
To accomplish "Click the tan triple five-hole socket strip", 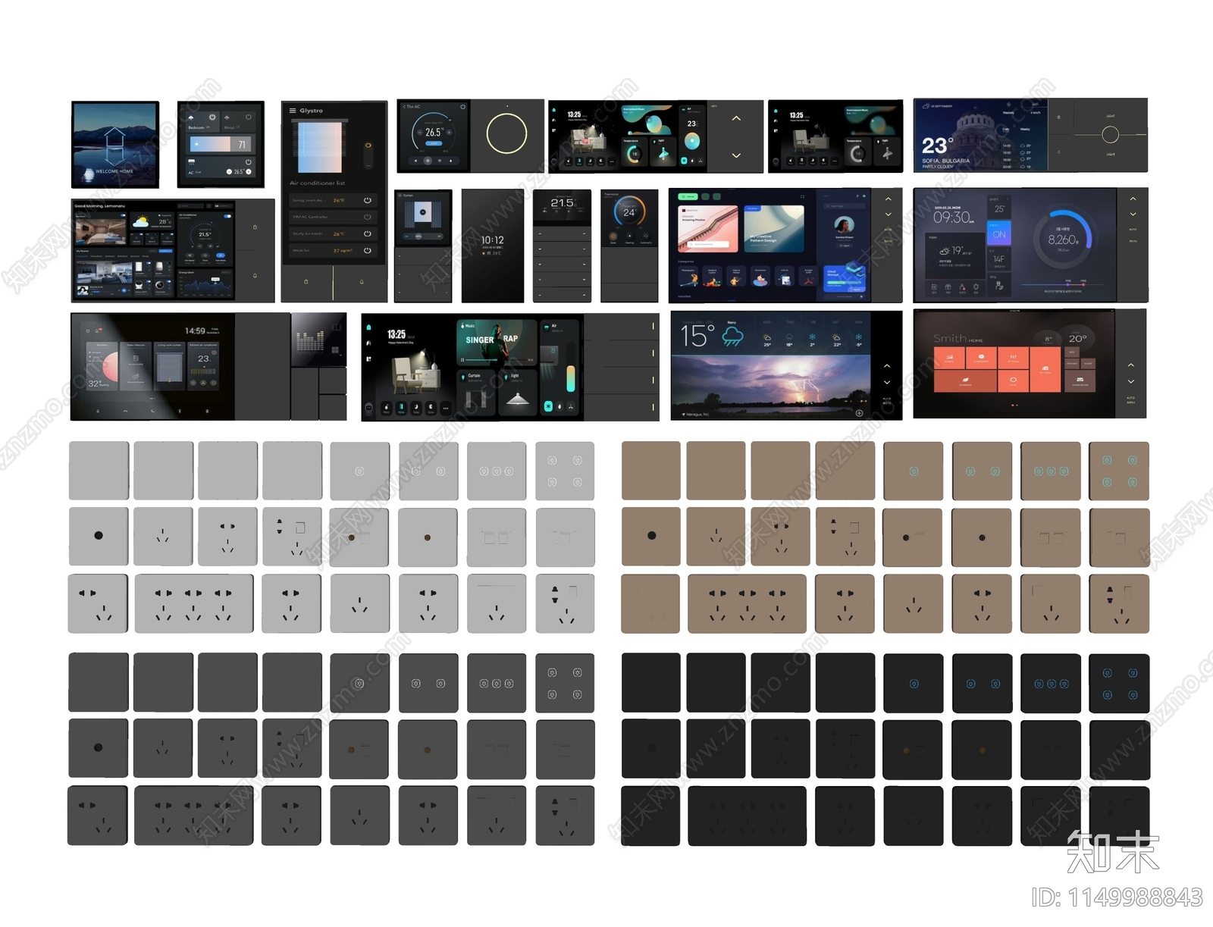I will click(748, 603).
